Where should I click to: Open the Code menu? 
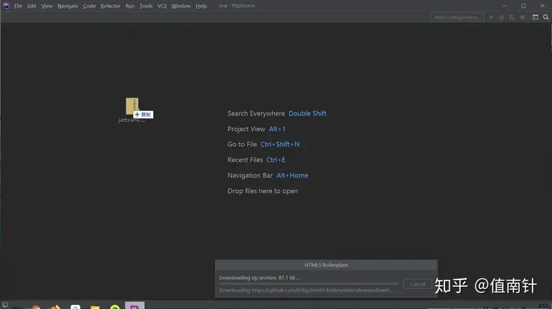click(90, 6)
